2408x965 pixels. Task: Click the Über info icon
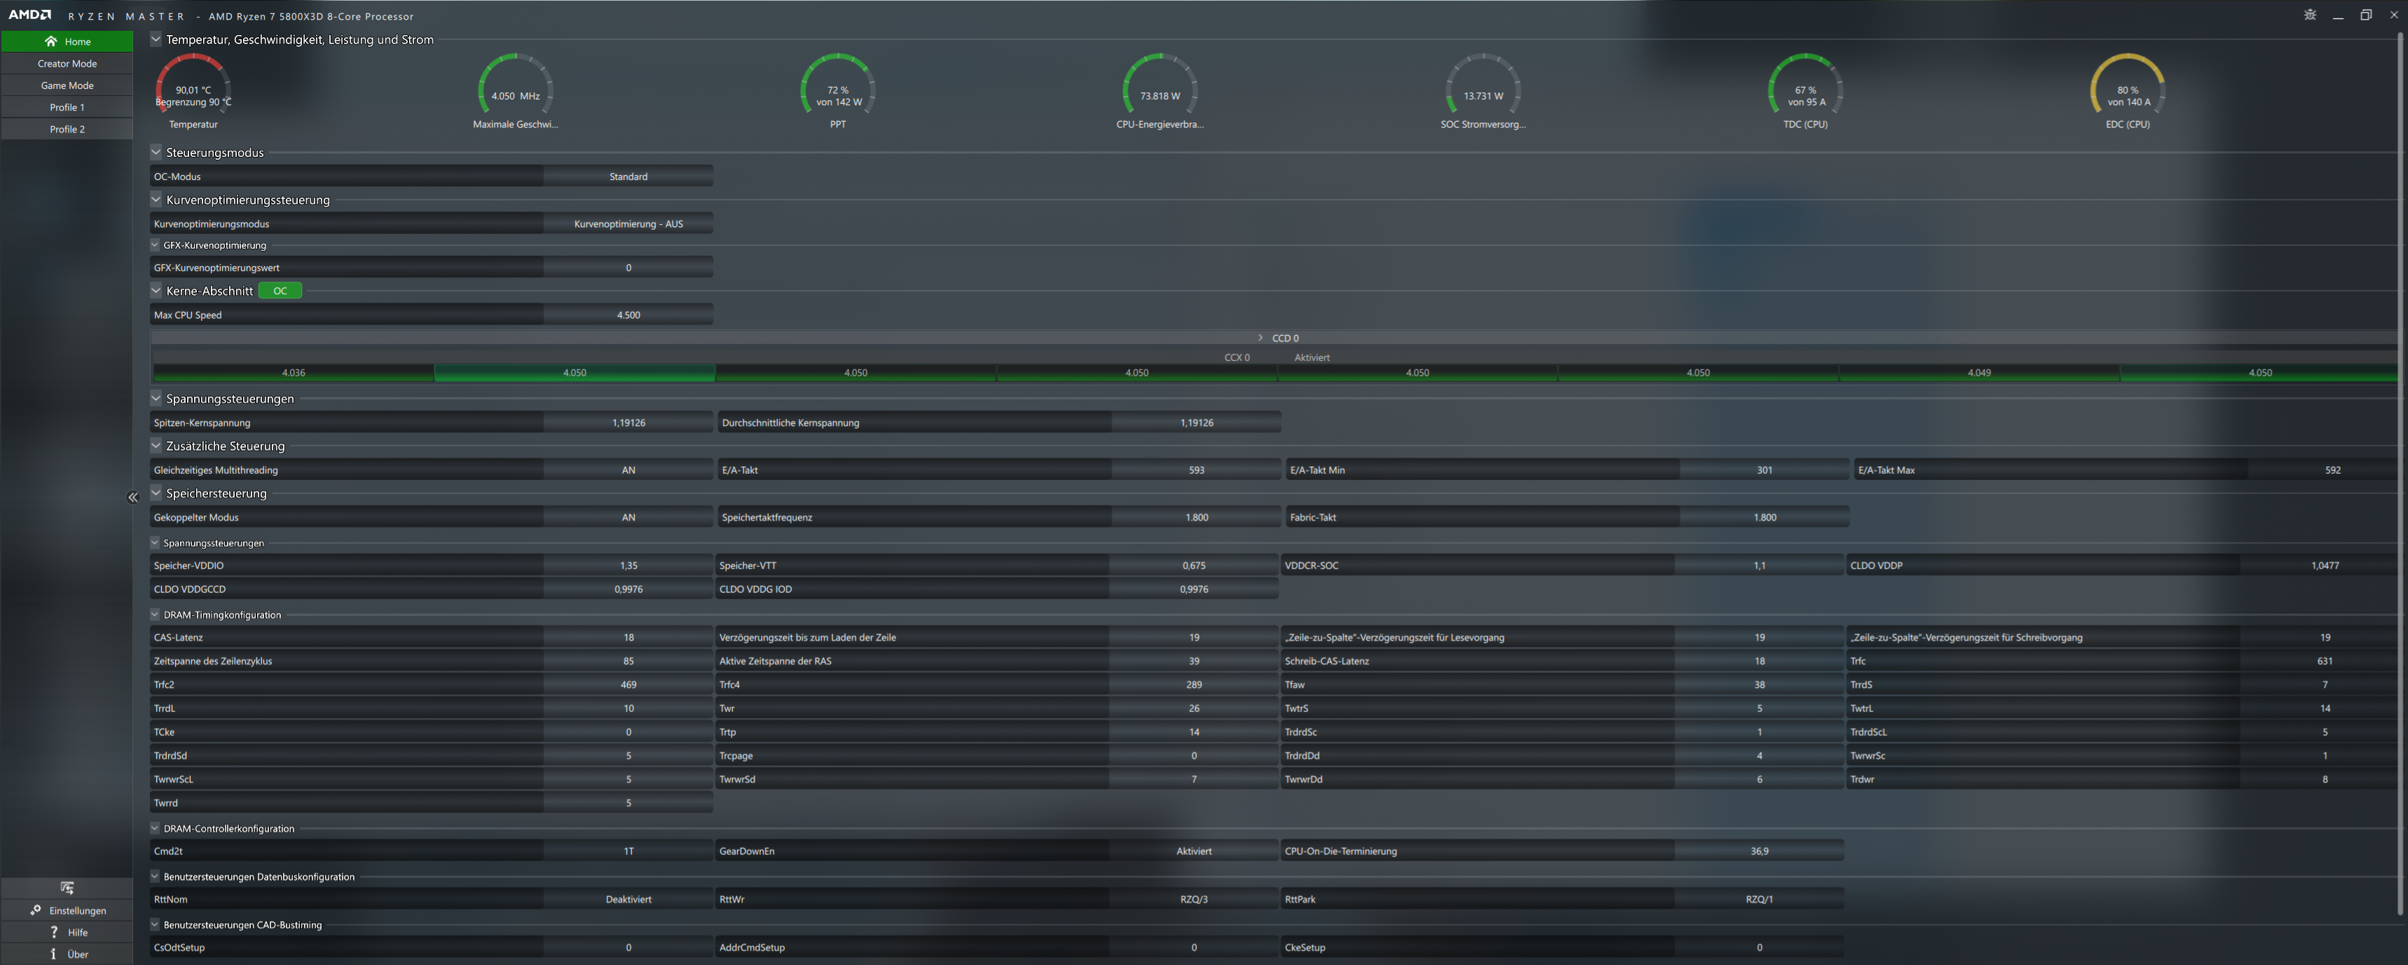[53, 954]
